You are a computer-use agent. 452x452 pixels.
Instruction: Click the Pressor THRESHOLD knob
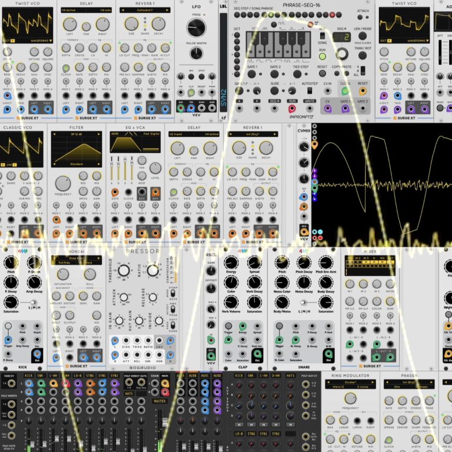[124, 270]
